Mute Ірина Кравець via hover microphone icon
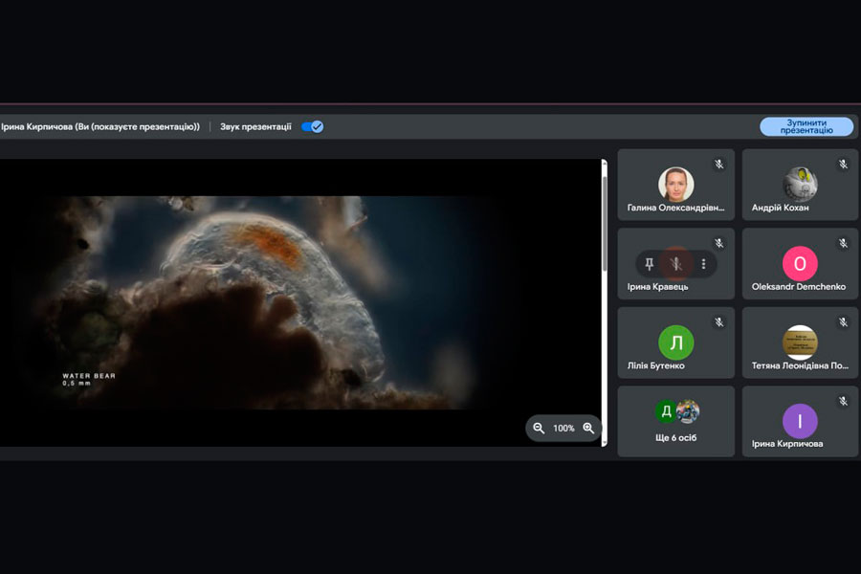The image size is (861, 574). pyautogui.click(x=676, y=264)
